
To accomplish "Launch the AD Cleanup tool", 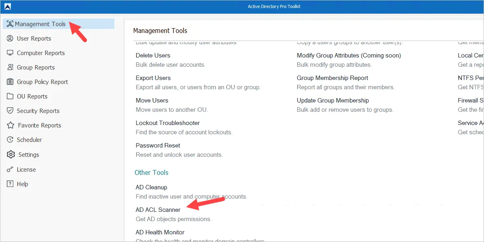I will click(x=151, y=187).
